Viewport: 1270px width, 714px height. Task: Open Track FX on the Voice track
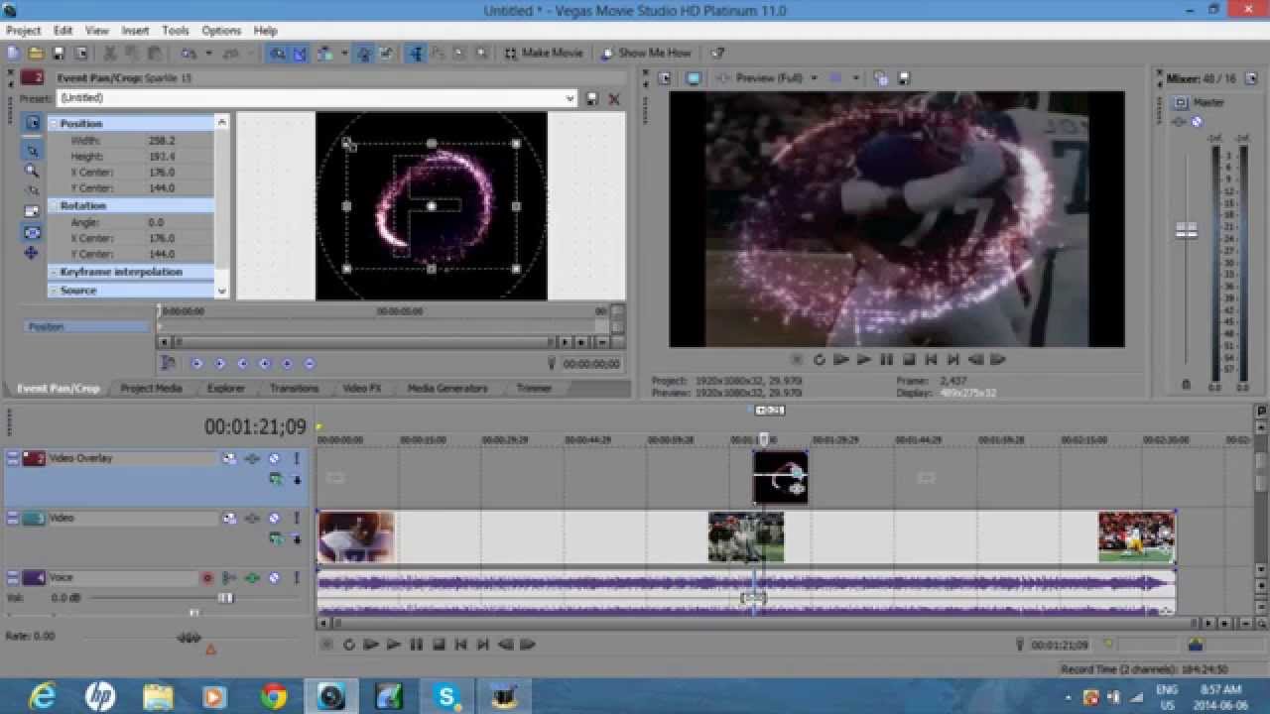(x=252, y=577)
